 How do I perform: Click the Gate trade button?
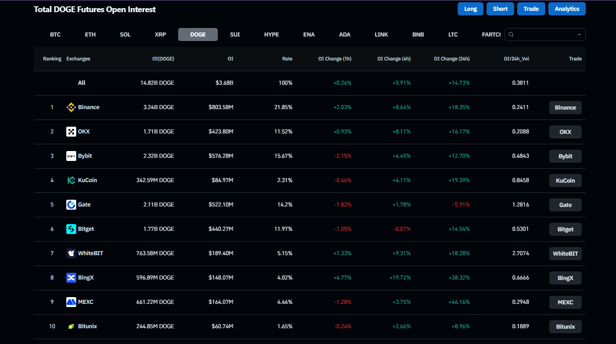(x=565, y=205)
